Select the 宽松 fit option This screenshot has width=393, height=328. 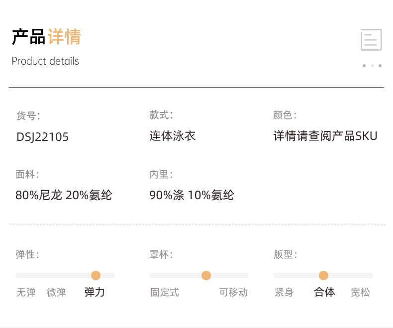click(360, 293)
